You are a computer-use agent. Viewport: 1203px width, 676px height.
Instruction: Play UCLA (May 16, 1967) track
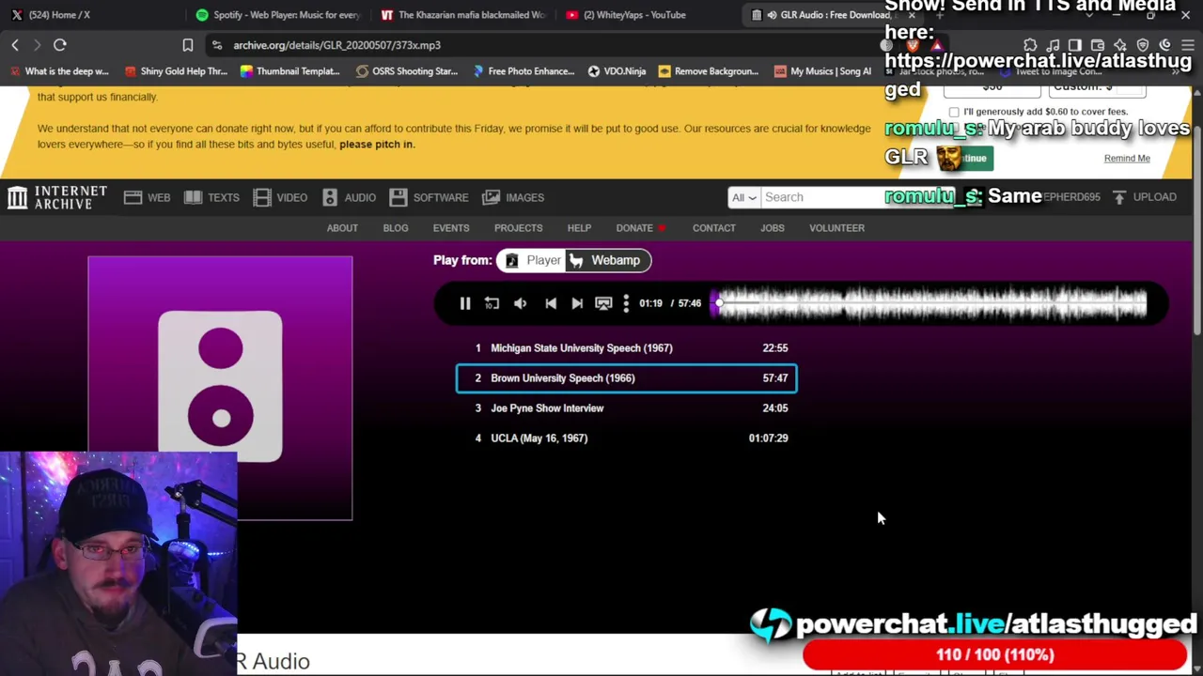coord(627,438)
